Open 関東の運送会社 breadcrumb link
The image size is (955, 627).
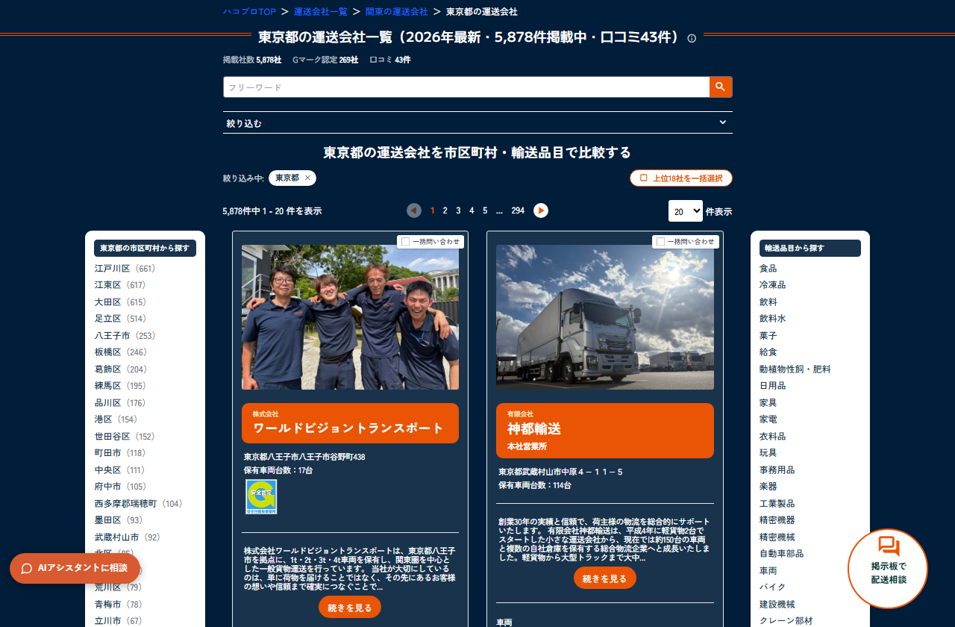pos(397,12)
